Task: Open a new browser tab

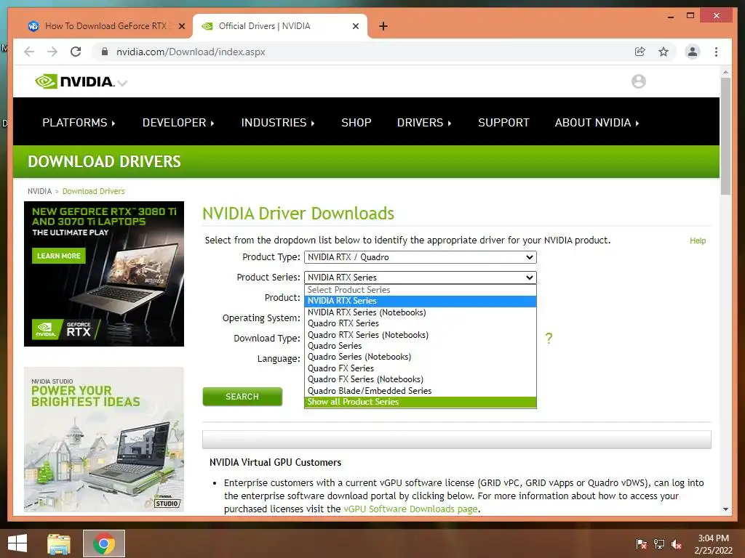Action: pos(383,26)
